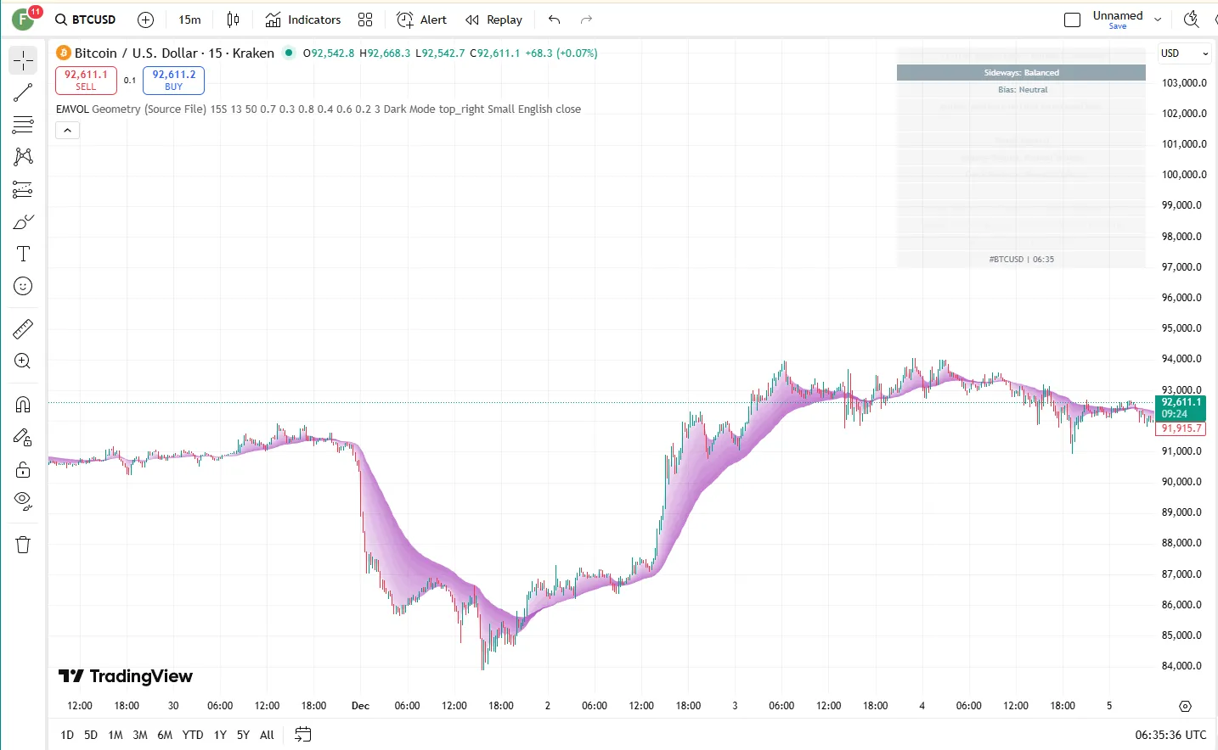Open the Indicators menu

(303, 20)
